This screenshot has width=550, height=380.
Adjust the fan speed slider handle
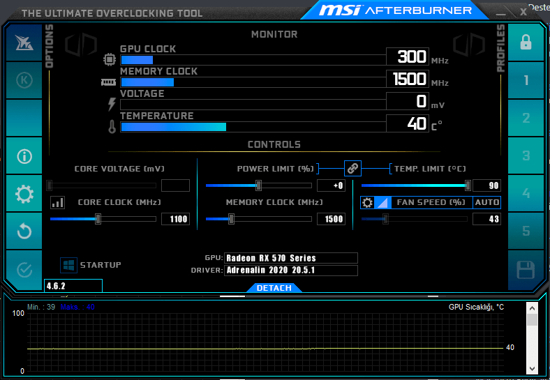pyautogui.click(x=385, y=219)
